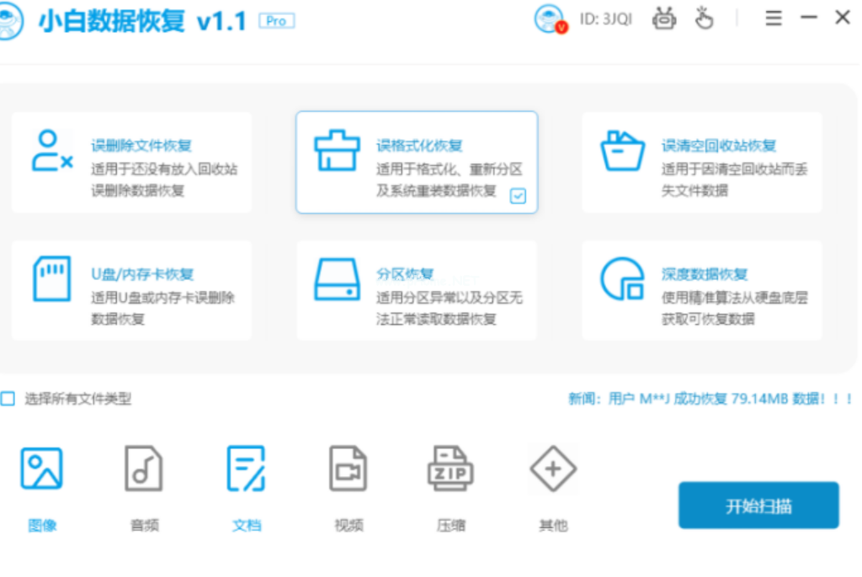Toggle the checkmark on 误格式化恢复 card
Screen dimensions: 862x577
(x=519, y=197)
